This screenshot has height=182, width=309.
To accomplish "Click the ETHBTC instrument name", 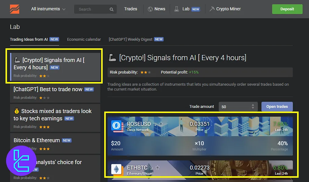I will tap(137, 168).
